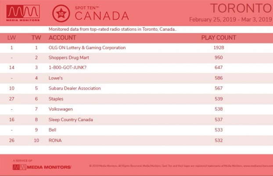Select the Lowe's account entry
Viewport: 273px width, 176px height.
point(56,78)
